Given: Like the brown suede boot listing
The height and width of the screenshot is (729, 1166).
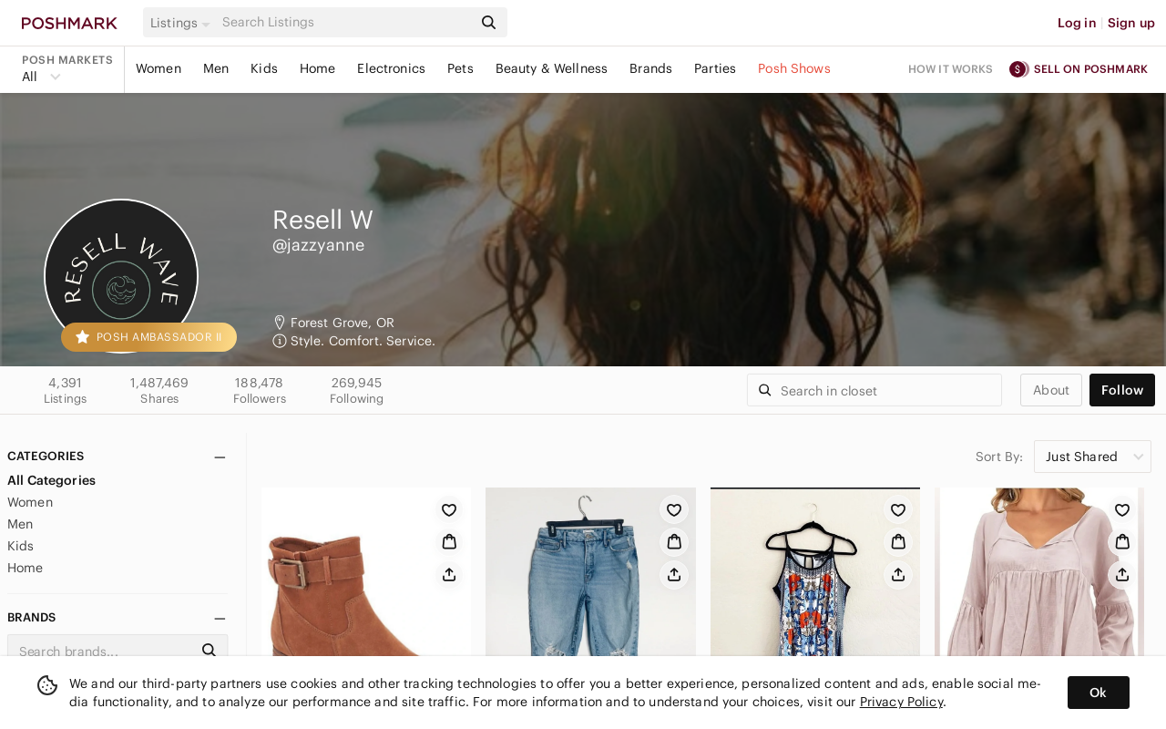Looking at the screenshot, I should point(449,510).
